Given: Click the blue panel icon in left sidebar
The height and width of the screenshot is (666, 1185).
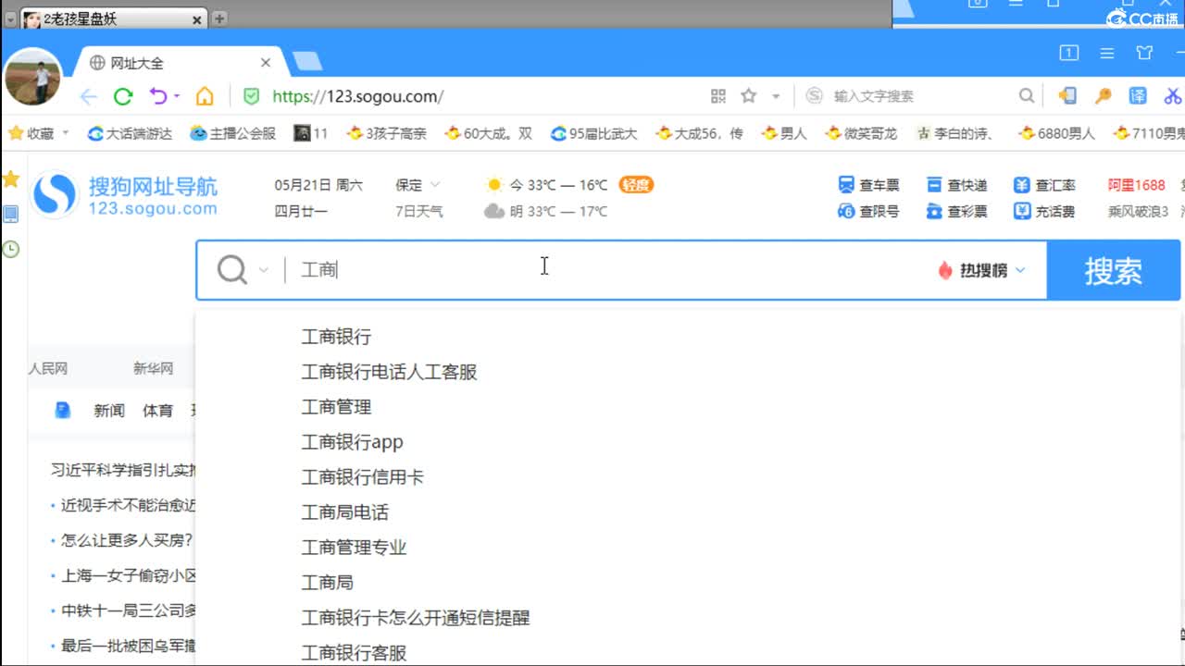Looking at the screenshot, I should click(x=11, y=215).
